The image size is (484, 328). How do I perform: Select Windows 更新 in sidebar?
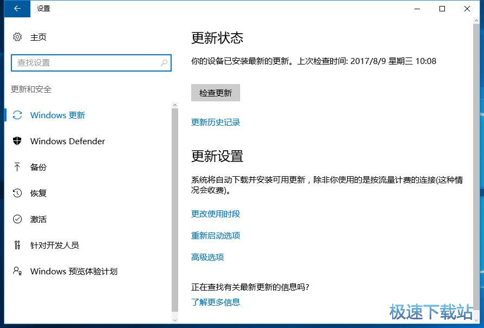tap(58, 115)
